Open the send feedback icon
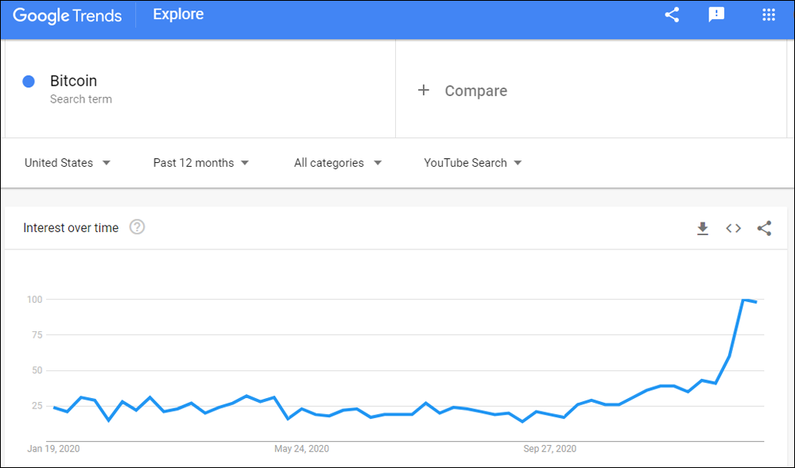The width and height of the screenshot is (795, 468). tap(716, 14)
